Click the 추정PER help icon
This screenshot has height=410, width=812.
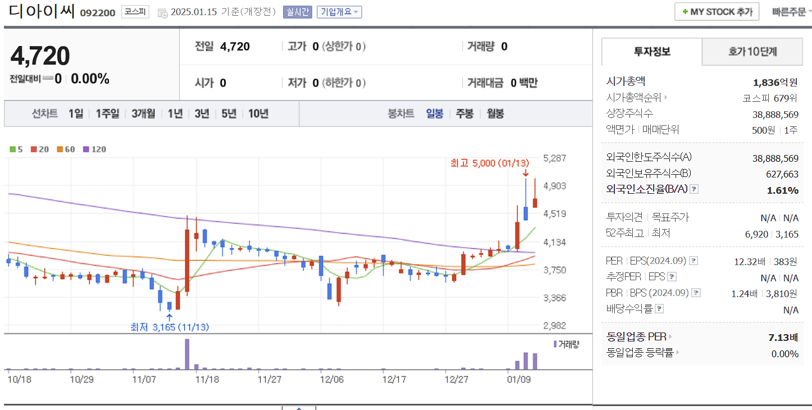coord(671,276)
